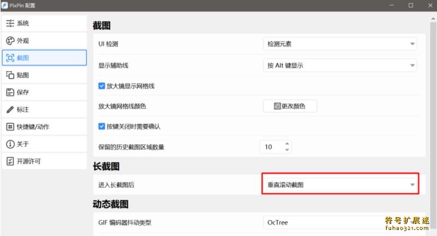Decrease history region count with down arrow
The image size is (437, 236).
tap(287, 150)
